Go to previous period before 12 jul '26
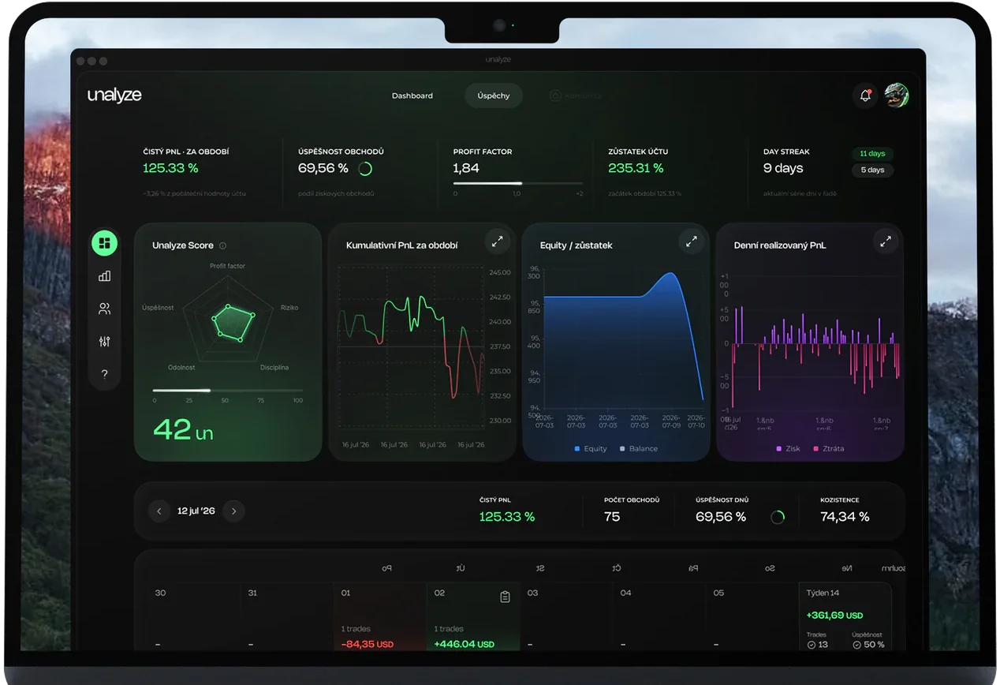This screenshot has height=685, width=1000. click(x=159, y=511)
